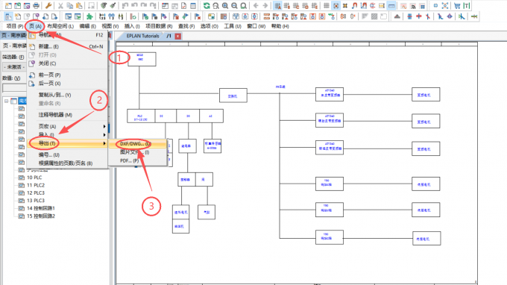507x285 pixels.
Task: Toggle grid A snap button
Action: (x=277, y=5)
